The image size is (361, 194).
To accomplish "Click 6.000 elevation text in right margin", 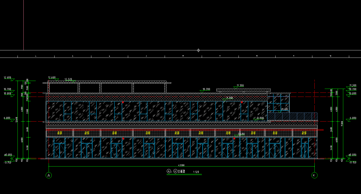I will tap(353, 118).
